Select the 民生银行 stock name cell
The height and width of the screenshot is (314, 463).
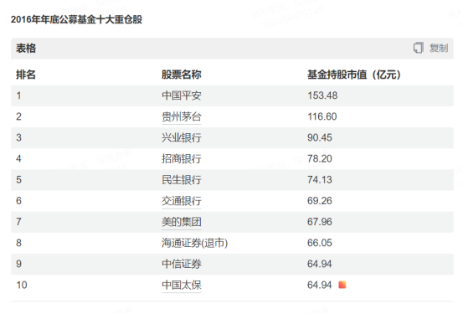click(182, 180)
